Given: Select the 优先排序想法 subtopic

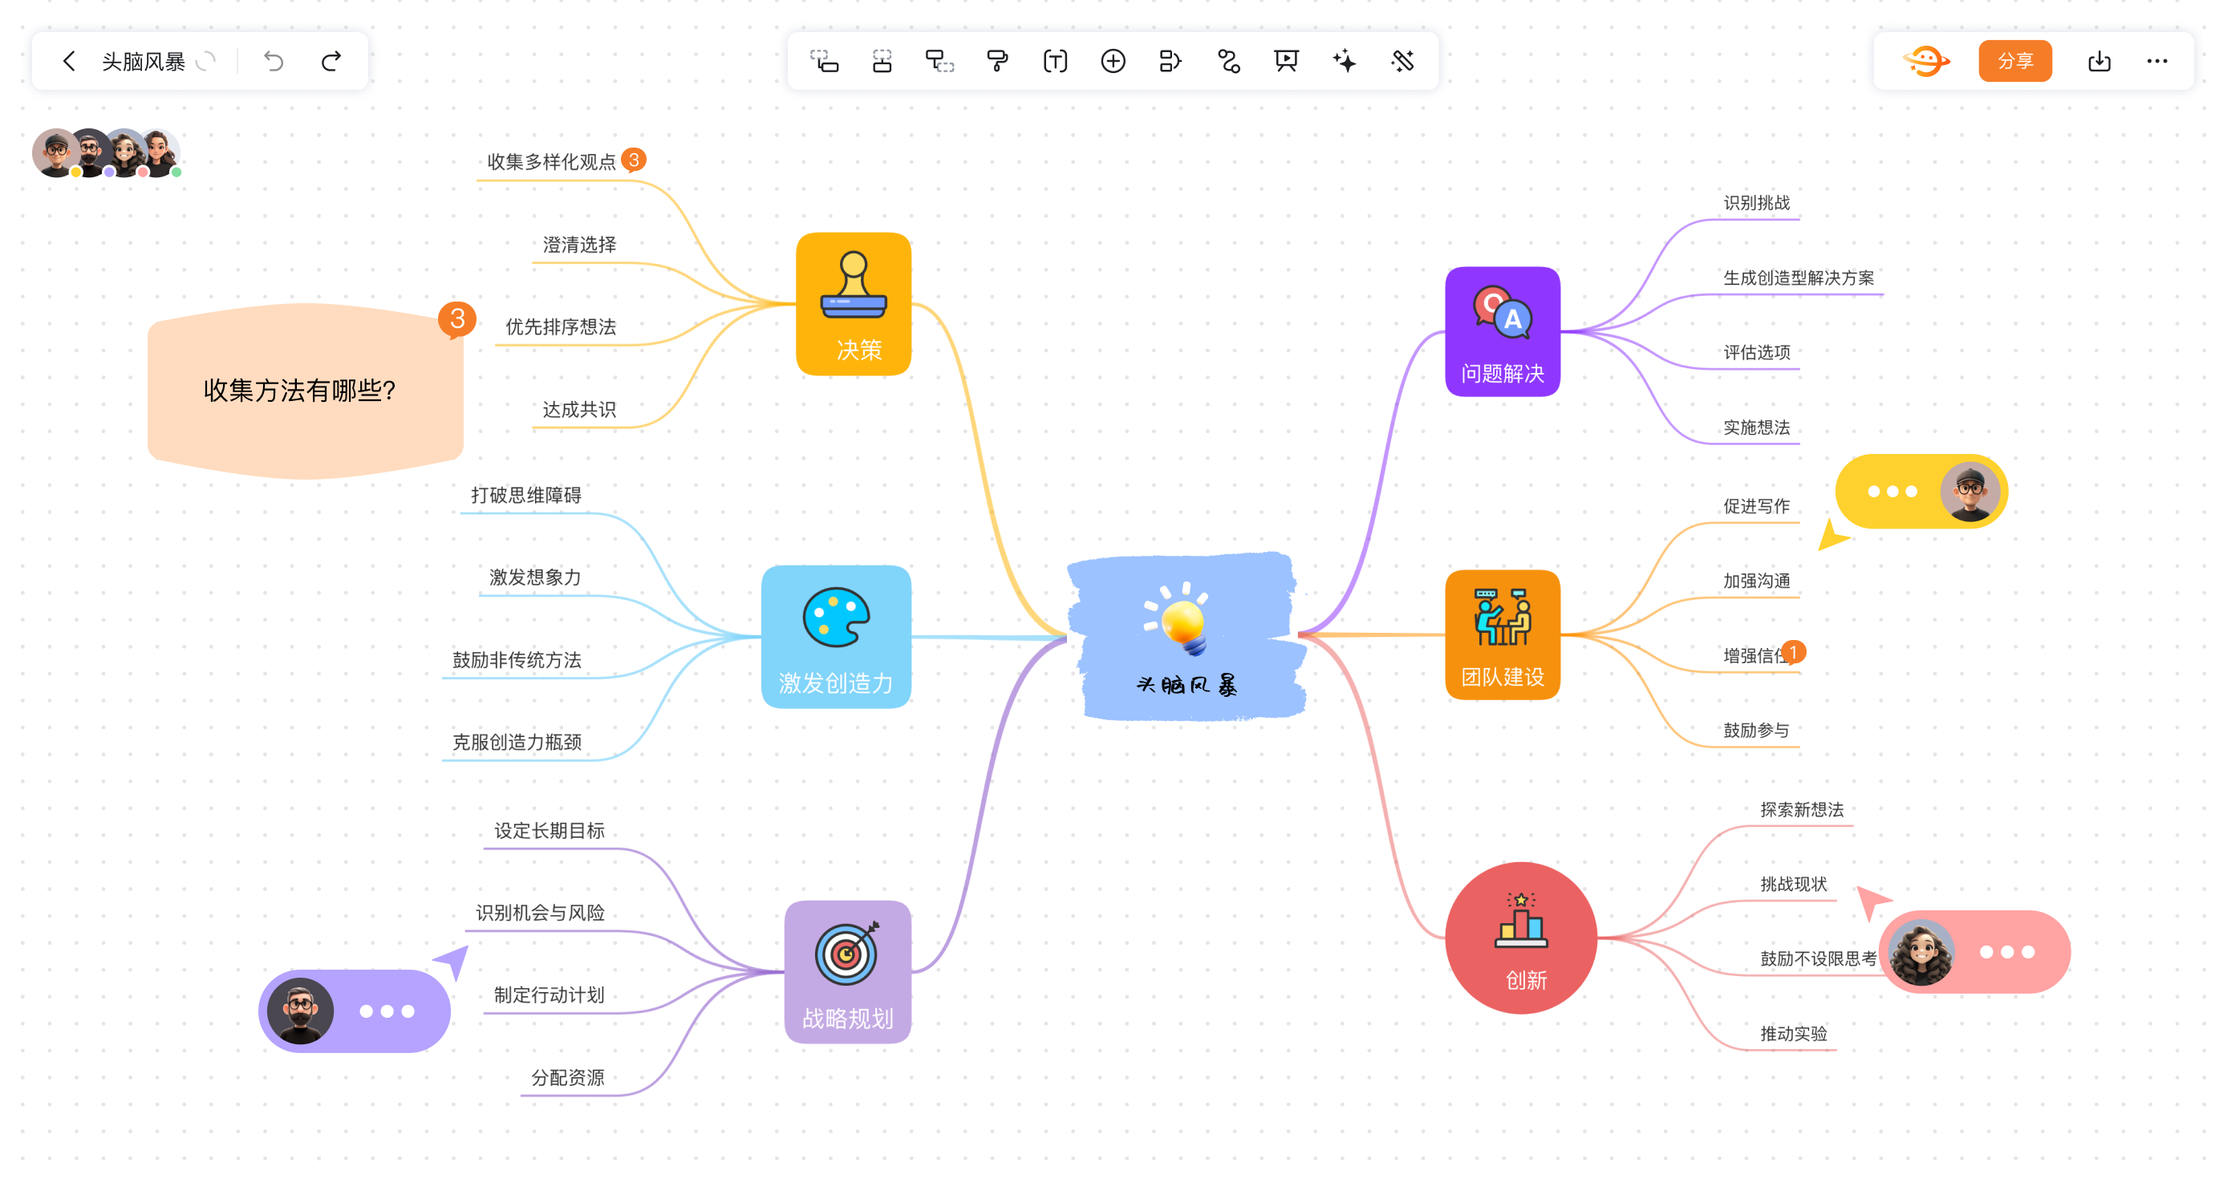Looking at the screenshot, I should click(560, 326).
